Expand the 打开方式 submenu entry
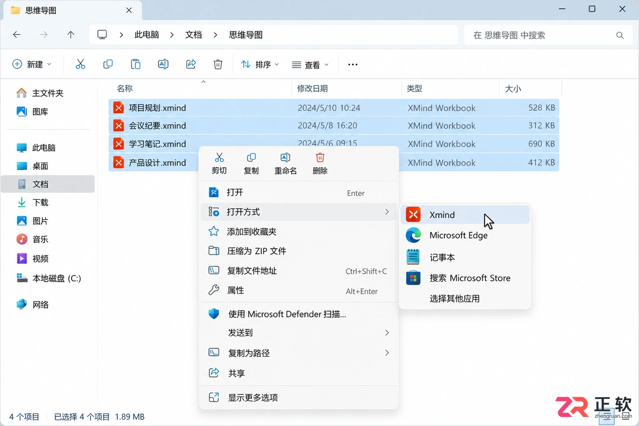 [299, 212]
